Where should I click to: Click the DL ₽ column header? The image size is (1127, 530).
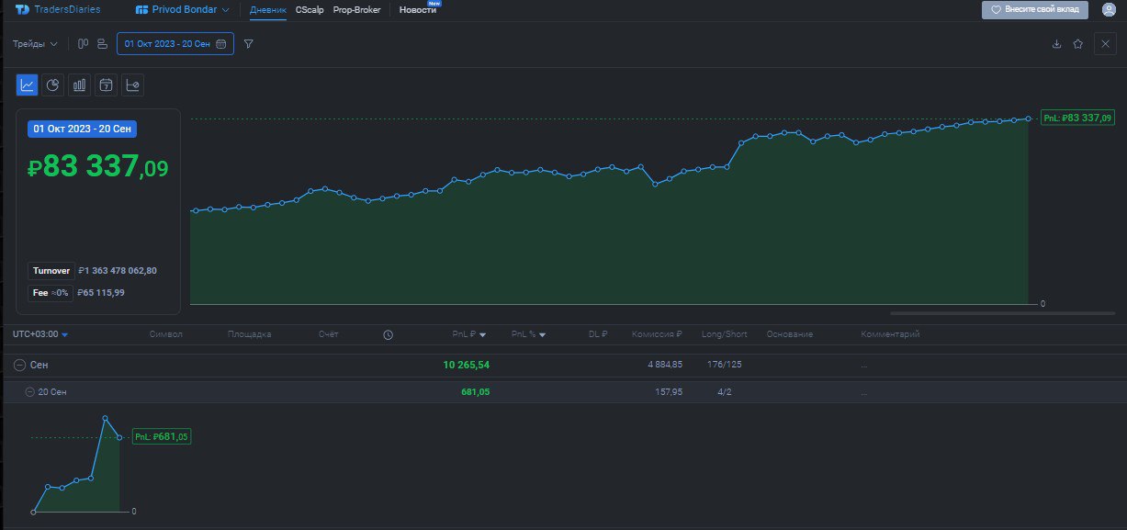tap(598, 334)
